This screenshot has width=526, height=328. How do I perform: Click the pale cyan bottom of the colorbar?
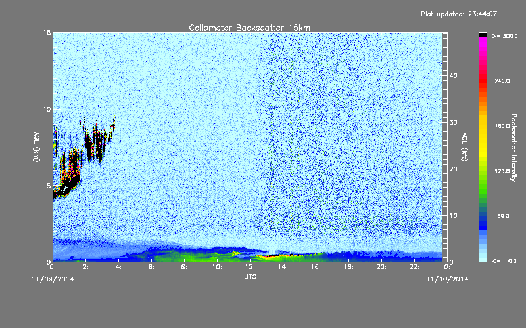pyautogui.click(x=483, y=257)
